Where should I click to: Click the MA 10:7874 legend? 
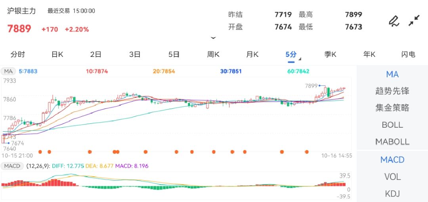tap(97, 72)
